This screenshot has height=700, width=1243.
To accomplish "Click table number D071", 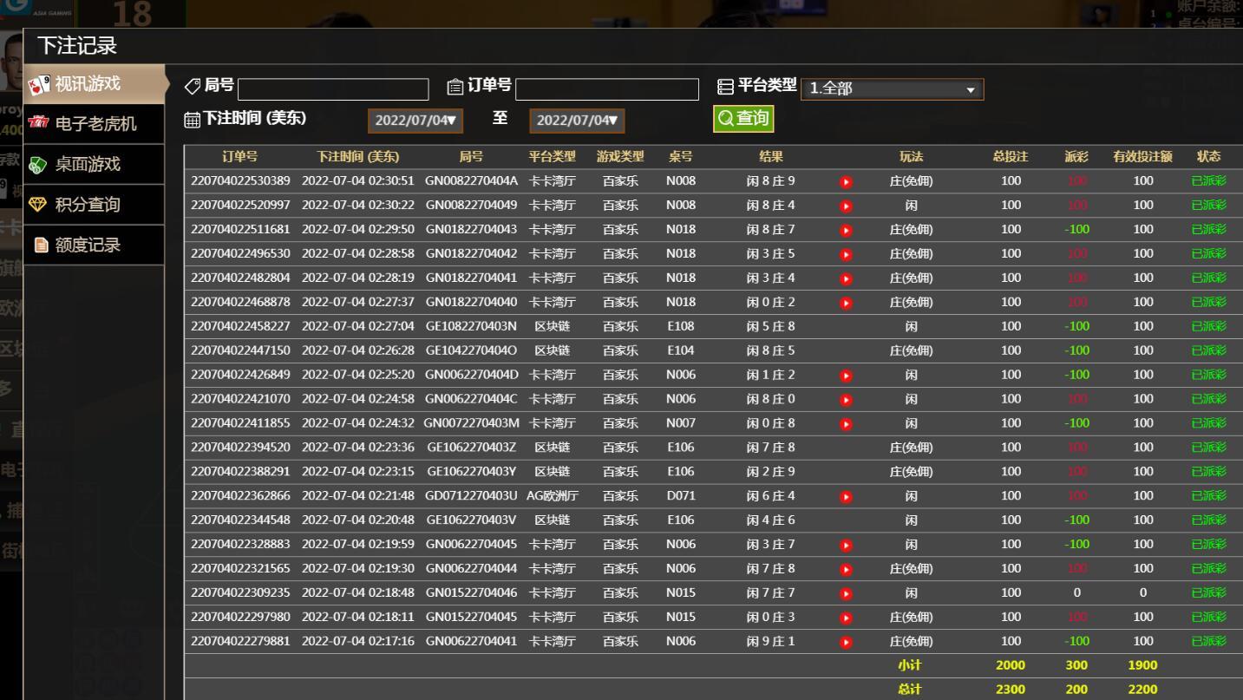I will click(x=681, y=497).
